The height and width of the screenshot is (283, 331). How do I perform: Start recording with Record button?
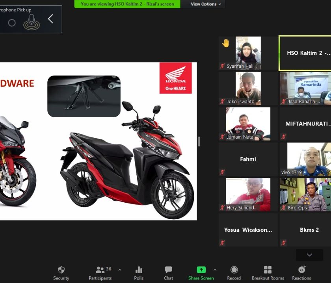point(234,273)
